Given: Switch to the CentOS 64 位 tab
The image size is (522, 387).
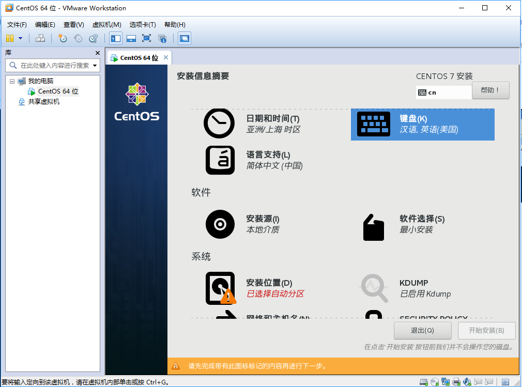Looking at the screenshot, I should [139, 58].
